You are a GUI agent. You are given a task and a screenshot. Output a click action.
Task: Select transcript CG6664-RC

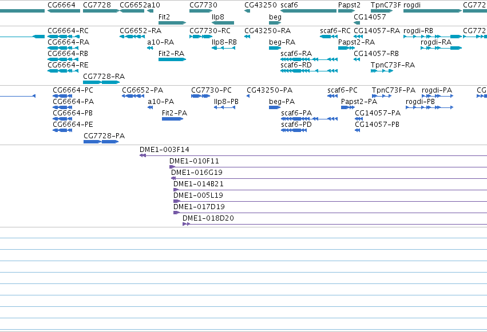tap(64, 37)
